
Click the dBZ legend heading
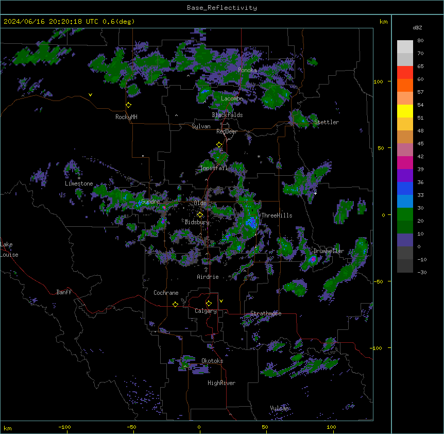coord(417,28)
